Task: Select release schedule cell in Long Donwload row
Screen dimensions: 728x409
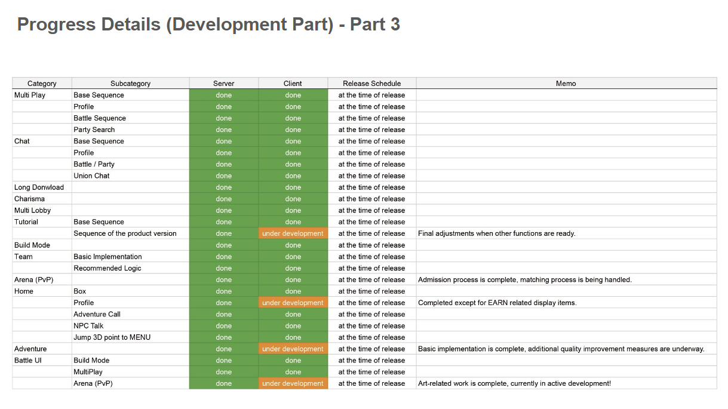Action: click(372, 187)
